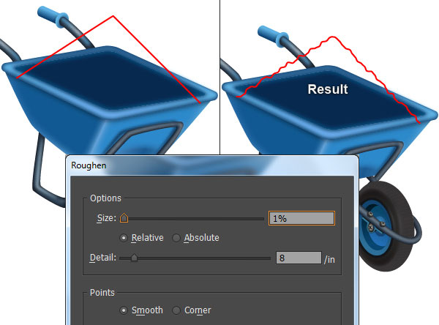The width and height of the screenshot is (439, 325).
Task: Click the 'Result' label on wheelbarrow
Action: coord(328,89)
